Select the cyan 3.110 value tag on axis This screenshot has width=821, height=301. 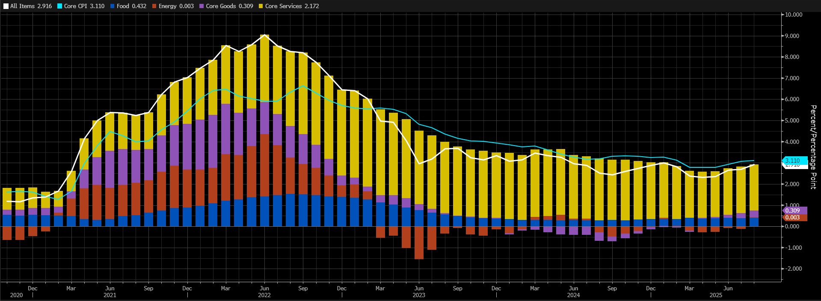794,161
